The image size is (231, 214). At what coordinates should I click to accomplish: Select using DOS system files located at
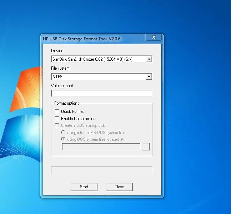click(63, 139)
